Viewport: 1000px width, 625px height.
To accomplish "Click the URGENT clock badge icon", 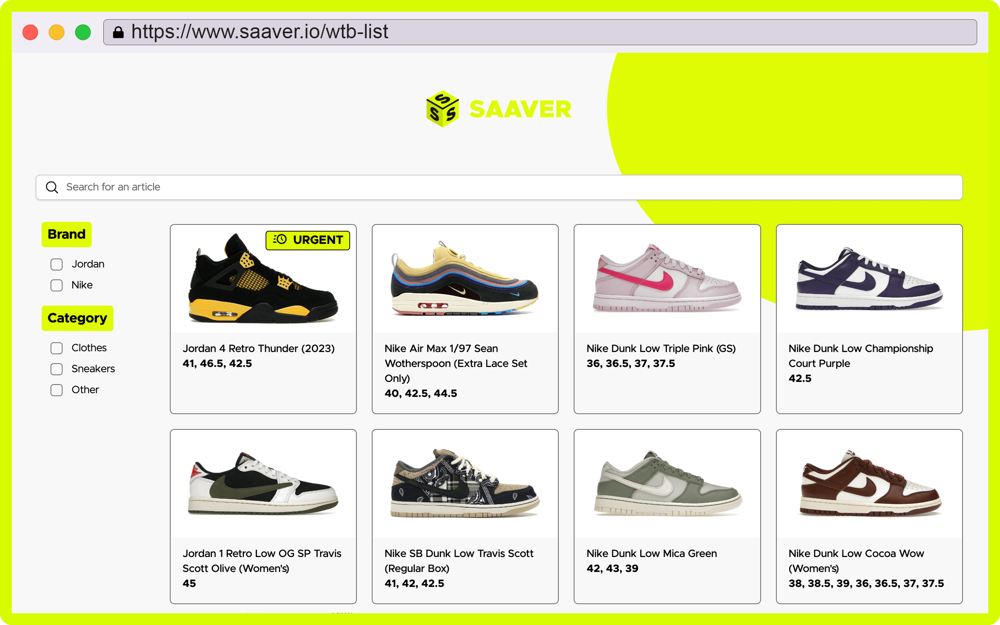I will click(x=280, y=239).
